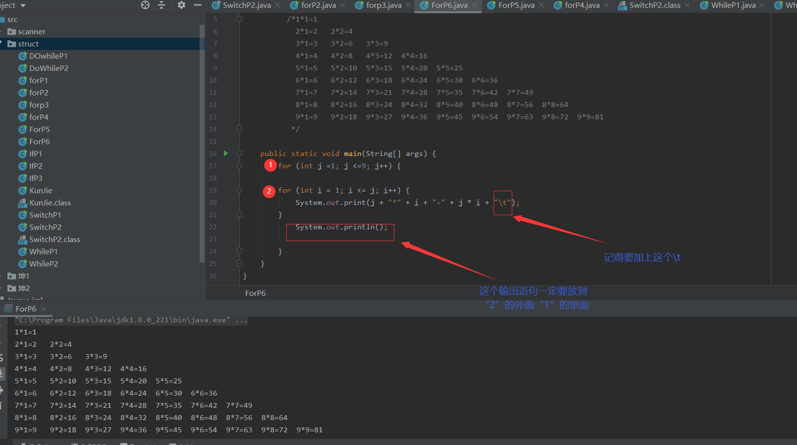Click the Project panel vertical scrollbar
Screen dimensions: 797x445
[202, 144]
